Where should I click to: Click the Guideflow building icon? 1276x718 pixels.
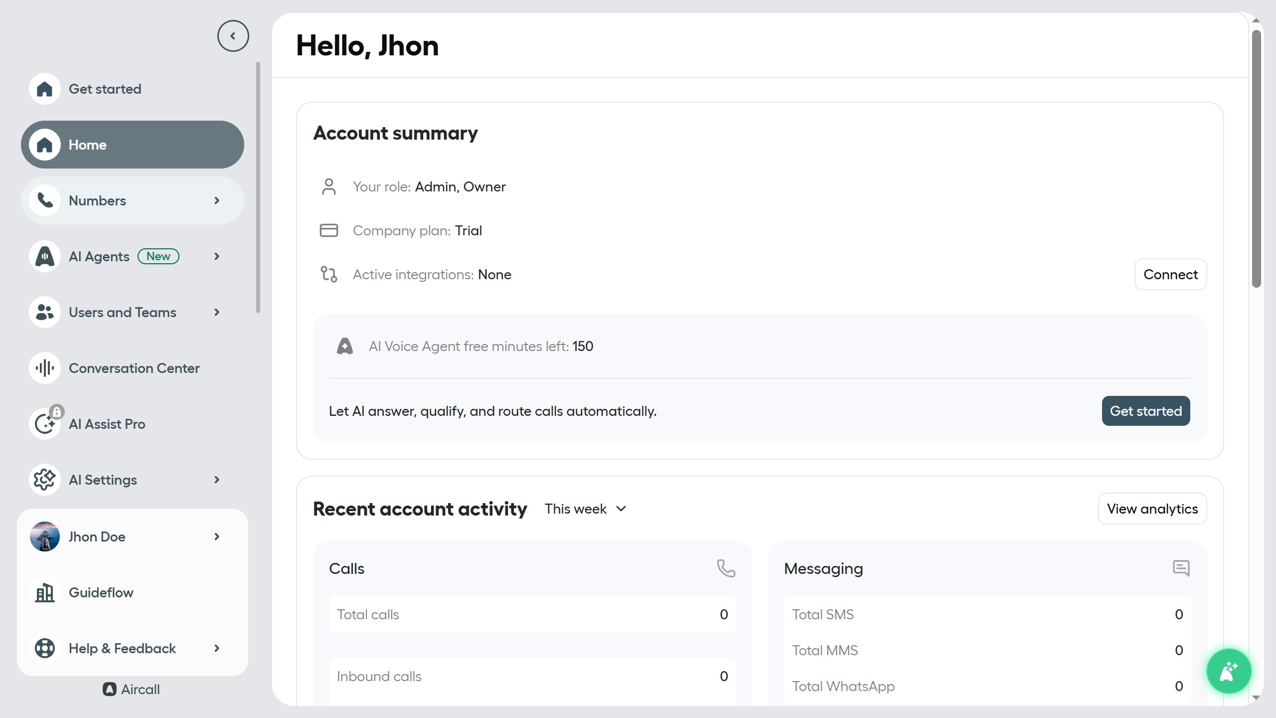point(45,592)
